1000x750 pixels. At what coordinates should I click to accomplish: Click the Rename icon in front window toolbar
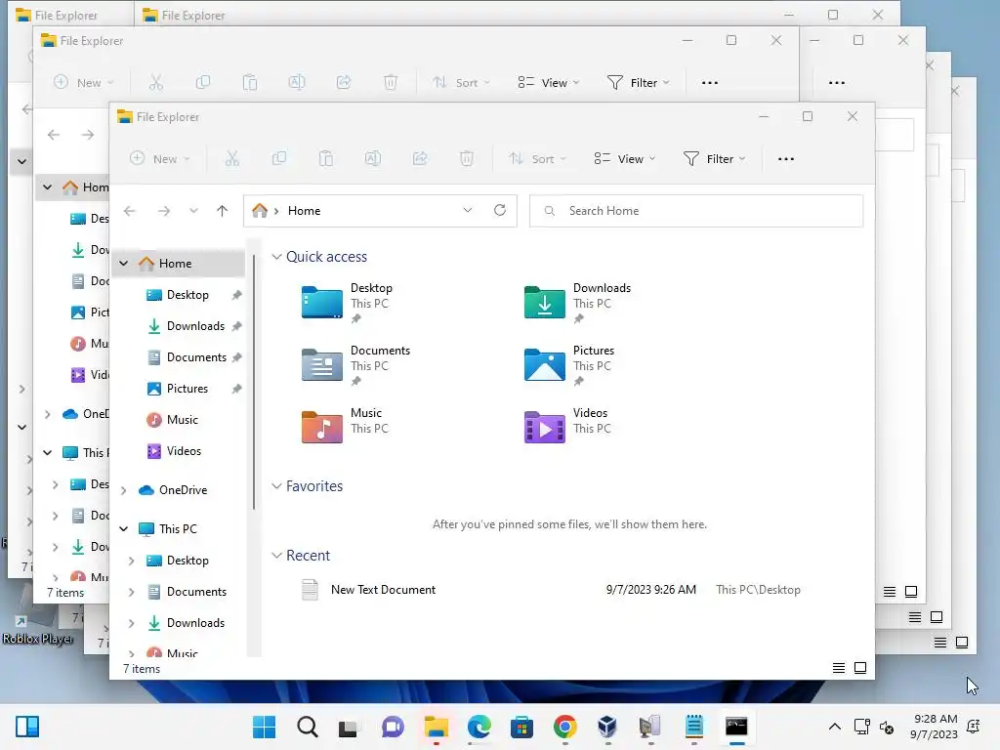pyautogui.click(x=372, y=159)
